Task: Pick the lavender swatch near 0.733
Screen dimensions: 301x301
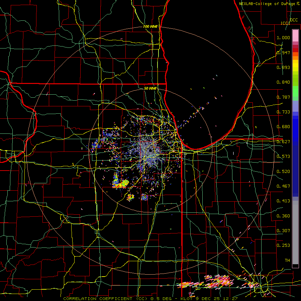Action: tap(295, 106)
